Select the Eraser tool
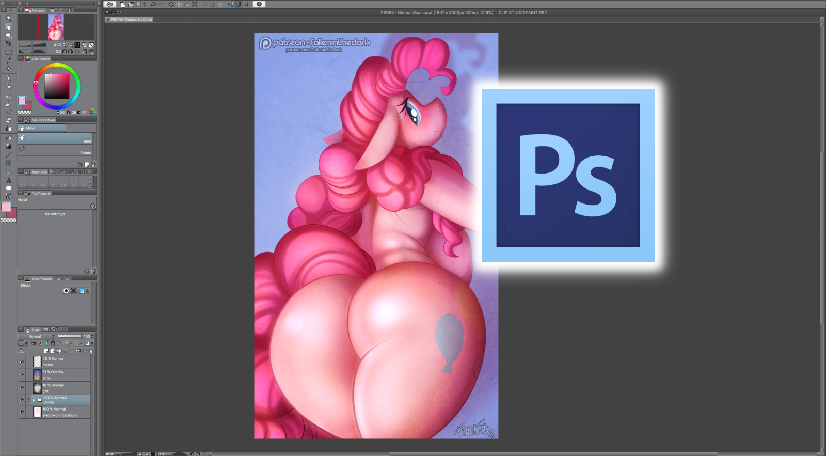The height and width of the screenshot is (456, 826). pos(8,120)
